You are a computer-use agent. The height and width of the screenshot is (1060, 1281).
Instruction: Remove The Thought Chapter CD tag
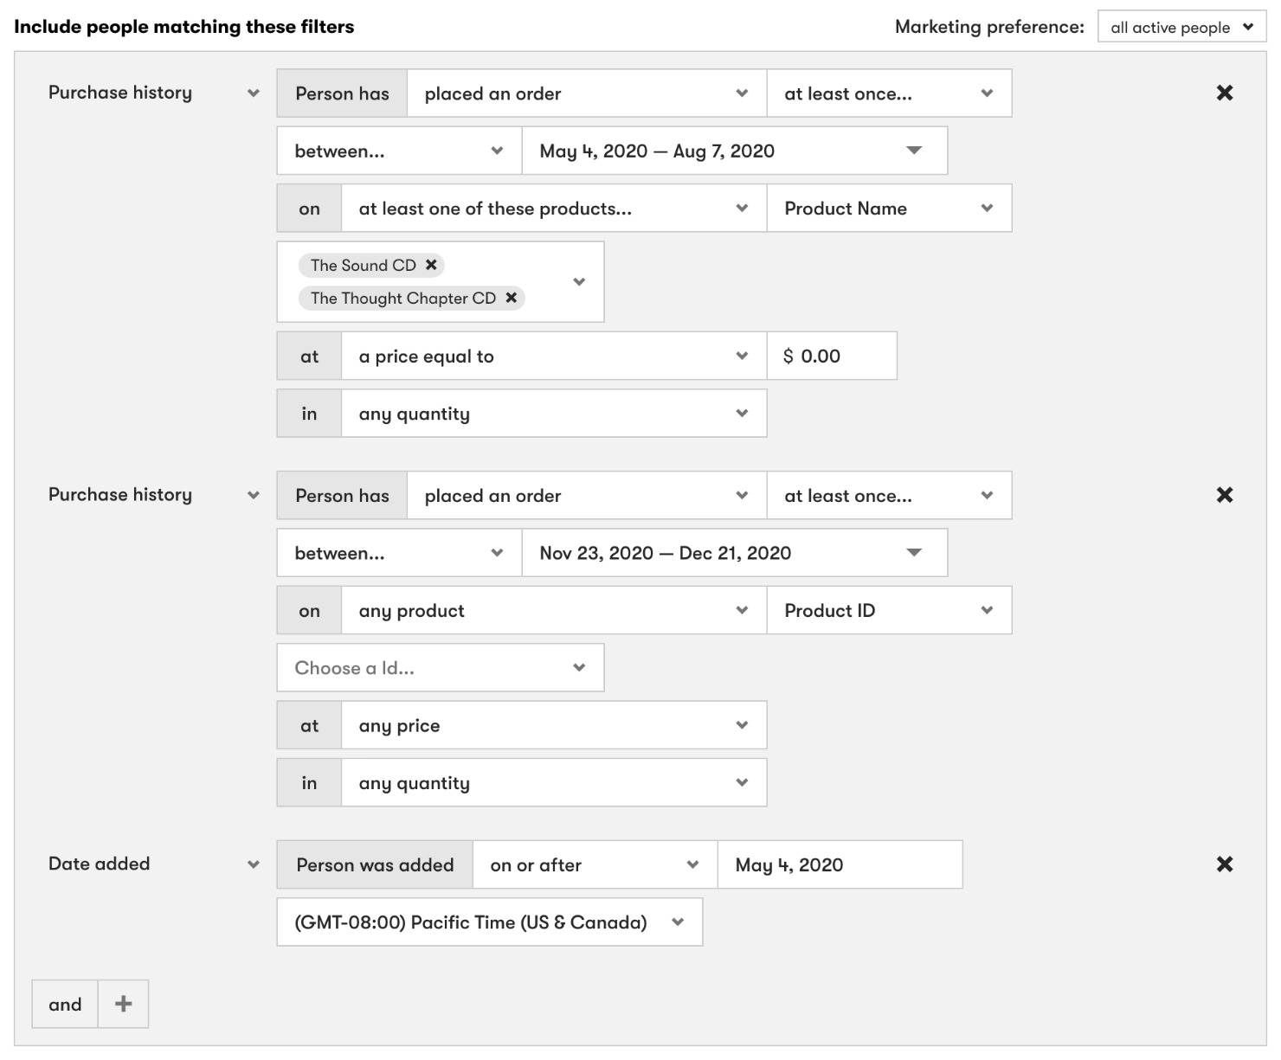point(512,299)
